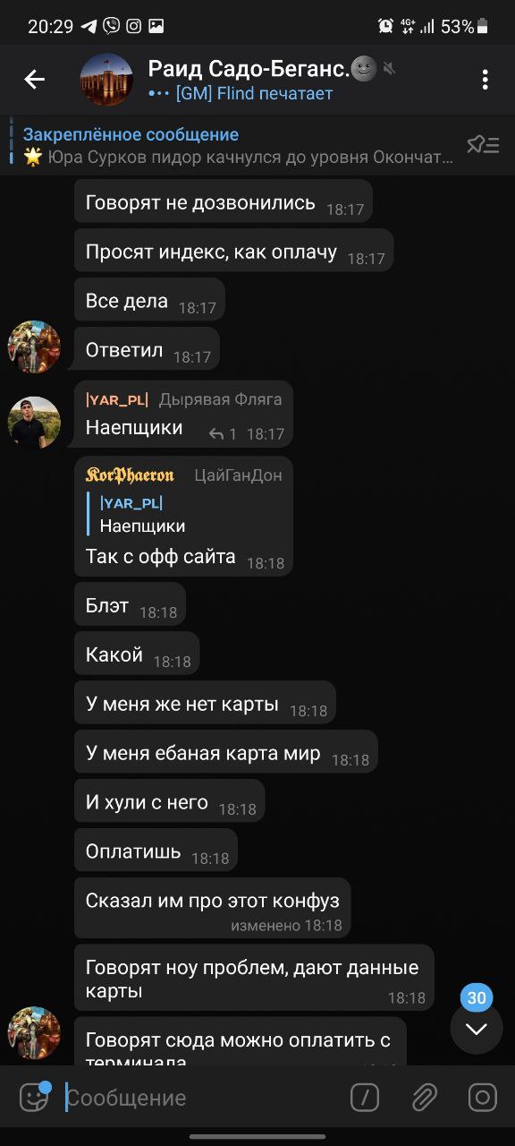The height and width of the screenshot is (1146, 515).
Task: Open the group avatar in the header
Action: point(106,80)
